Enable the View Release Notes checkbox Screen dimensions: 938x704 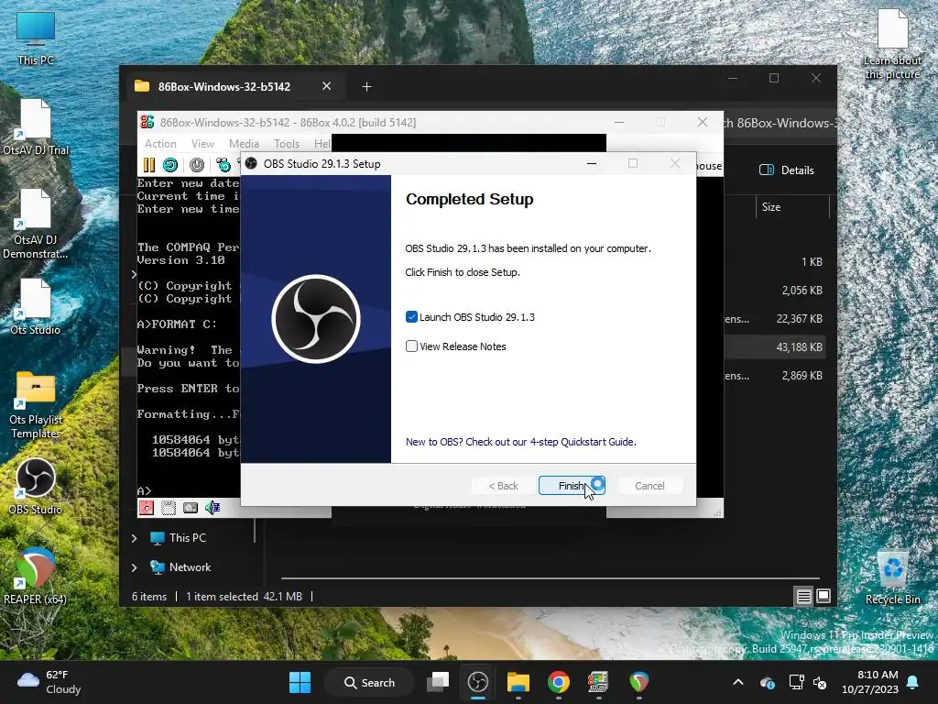tap(411, 346)
